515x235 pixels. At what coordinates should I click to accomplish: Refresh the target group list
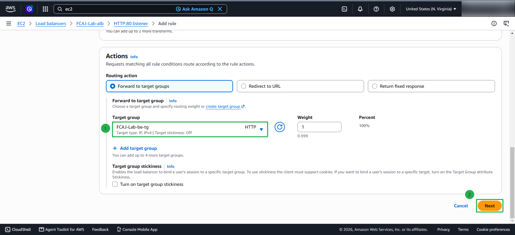(x=280, y=127)
